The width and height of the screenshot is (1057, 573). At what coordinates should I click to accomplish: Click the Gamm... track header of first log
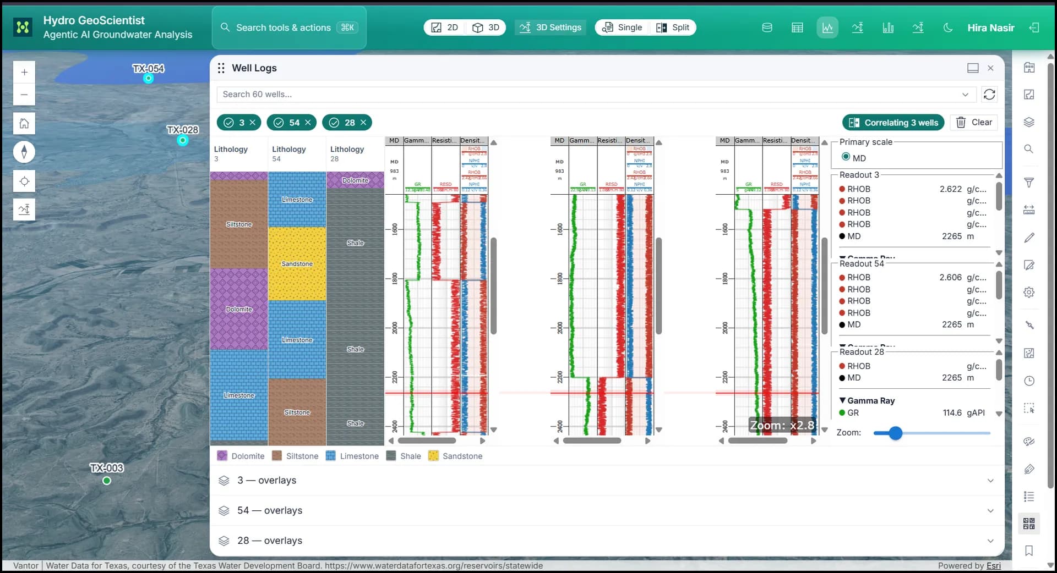click(x=417, y=141)
